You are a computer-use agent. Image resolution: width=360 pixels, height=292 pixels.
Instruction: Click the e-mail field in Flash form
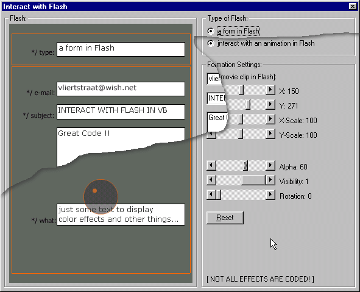(x=121, y=89)
